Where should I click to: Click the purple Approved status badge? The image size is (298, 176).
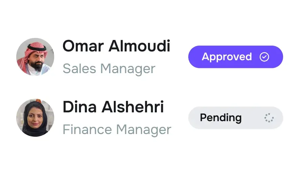235,57
